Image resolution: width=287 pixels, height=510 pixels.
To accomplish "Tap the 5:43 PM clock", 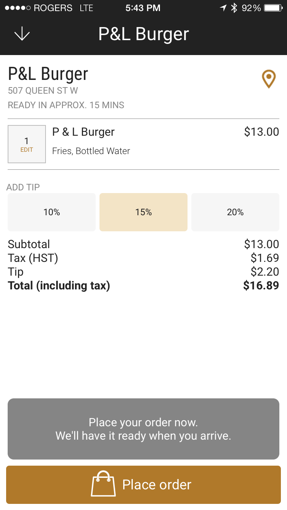I will pos(143,8).
